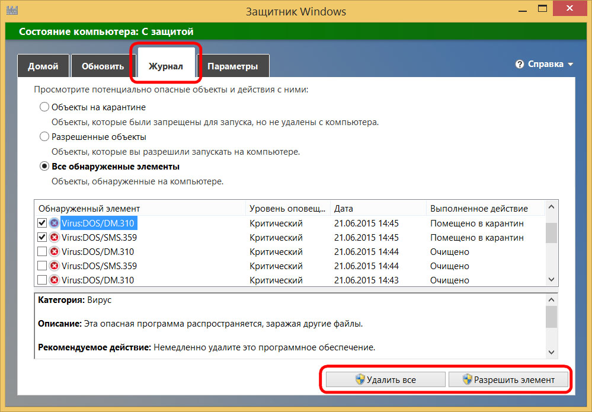
Task: Sort by the 'Обнаруженный элемент' column header
Action: click(140, 209)
